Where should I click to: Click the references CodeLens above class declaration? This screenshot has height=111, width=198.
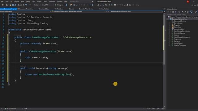coord(18,35)
